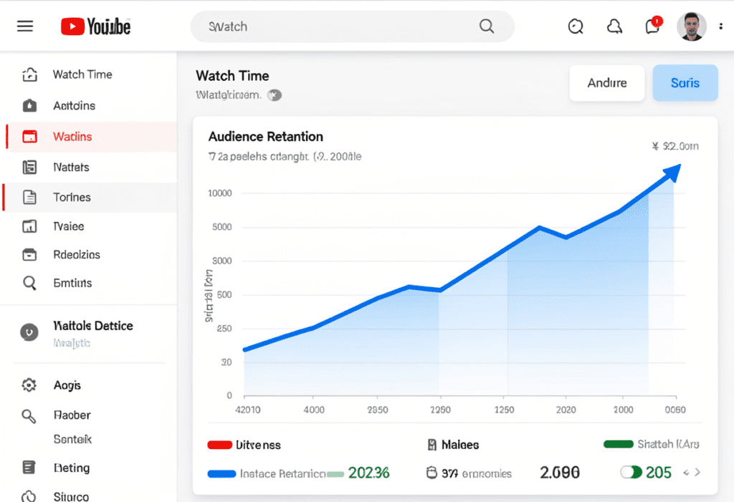Open the bell notifications icon

[x=614, y=26]
